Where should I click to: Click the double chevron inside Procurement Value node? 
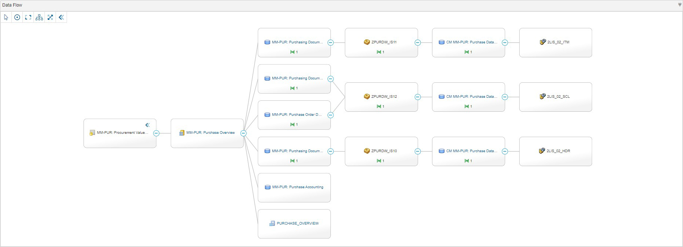[x=148, y=125]
